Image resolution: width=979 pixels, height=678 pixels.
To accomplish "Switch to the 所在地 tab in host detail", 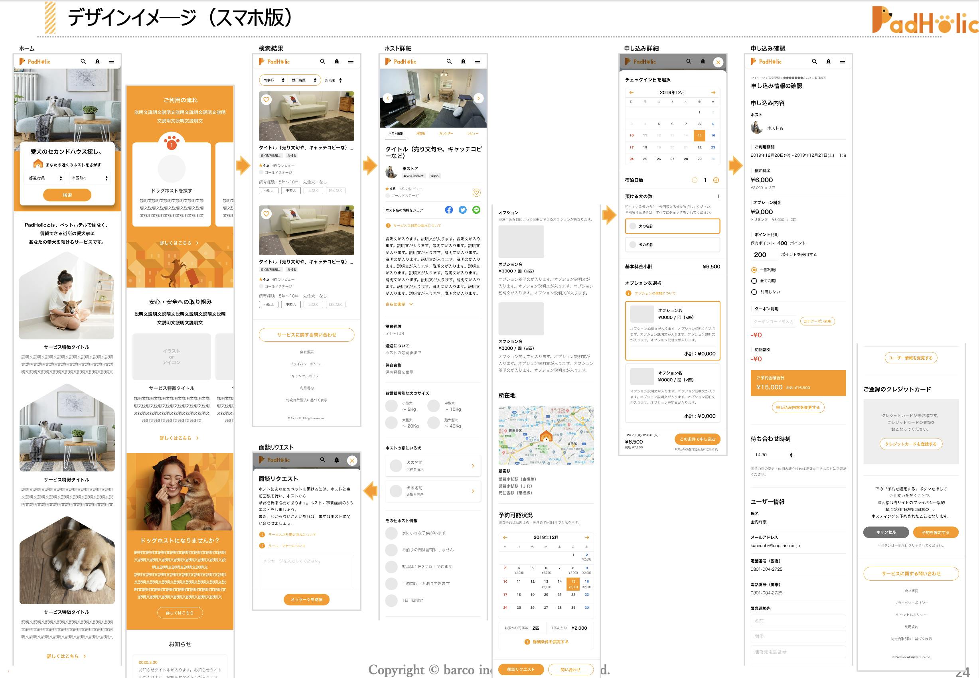I will click(420, 133).
